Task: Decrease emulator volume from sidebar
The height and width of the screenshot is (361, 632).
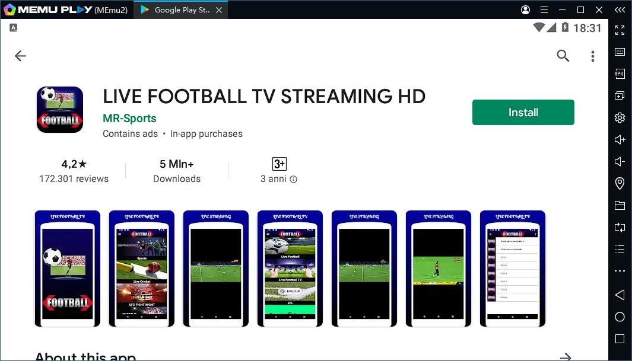Action: [x=620, y=161]
